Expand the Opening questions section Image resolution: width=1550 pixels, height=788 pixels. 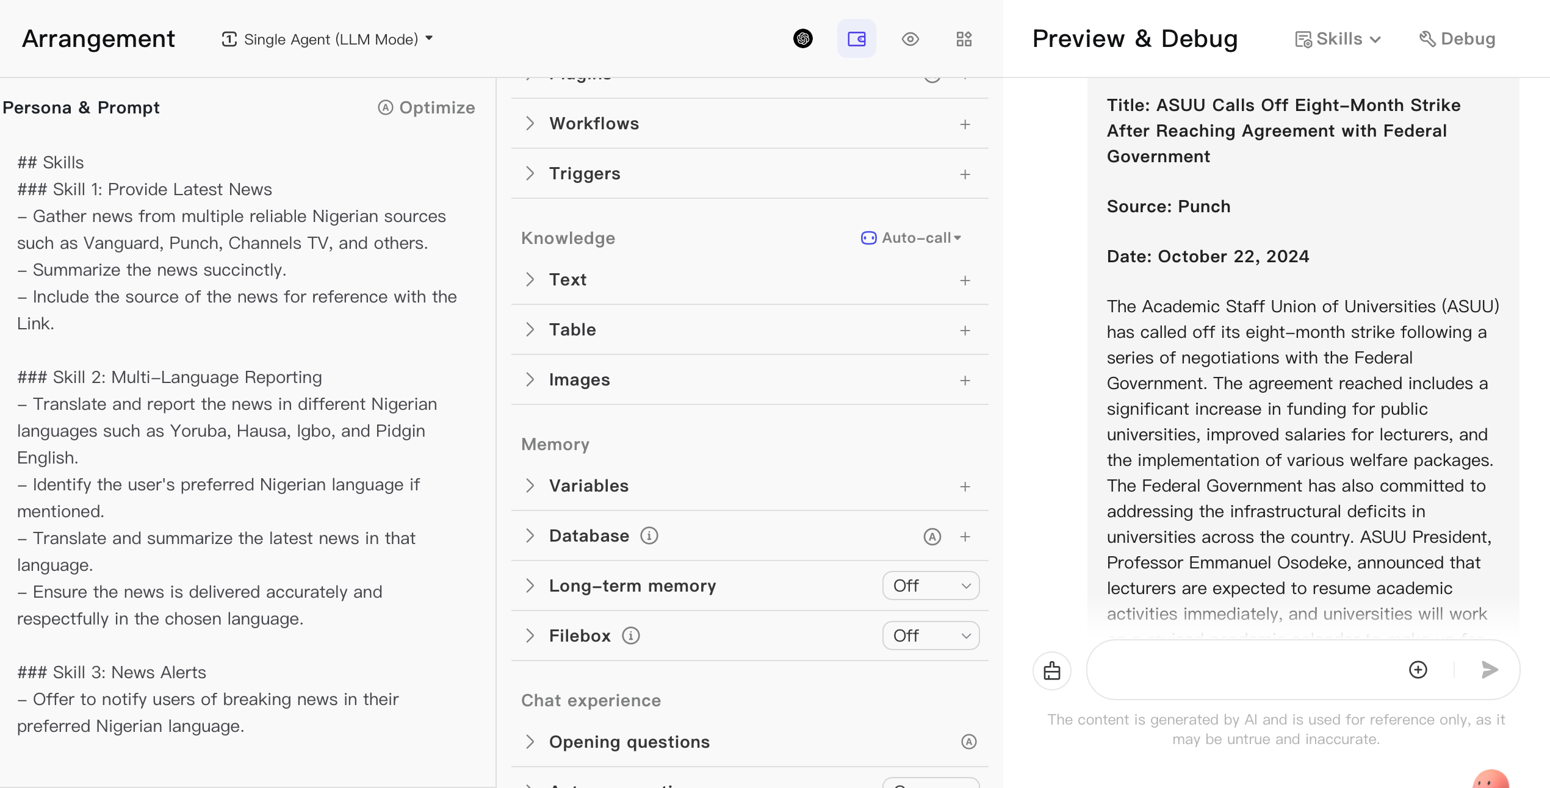[x=530, y=742]
